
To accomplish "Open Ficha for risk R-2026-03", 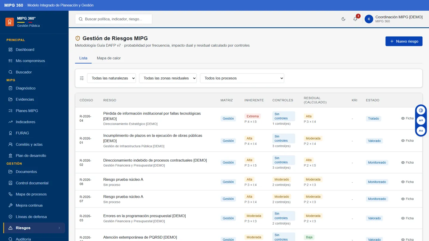I will click(x=407, y=218).
